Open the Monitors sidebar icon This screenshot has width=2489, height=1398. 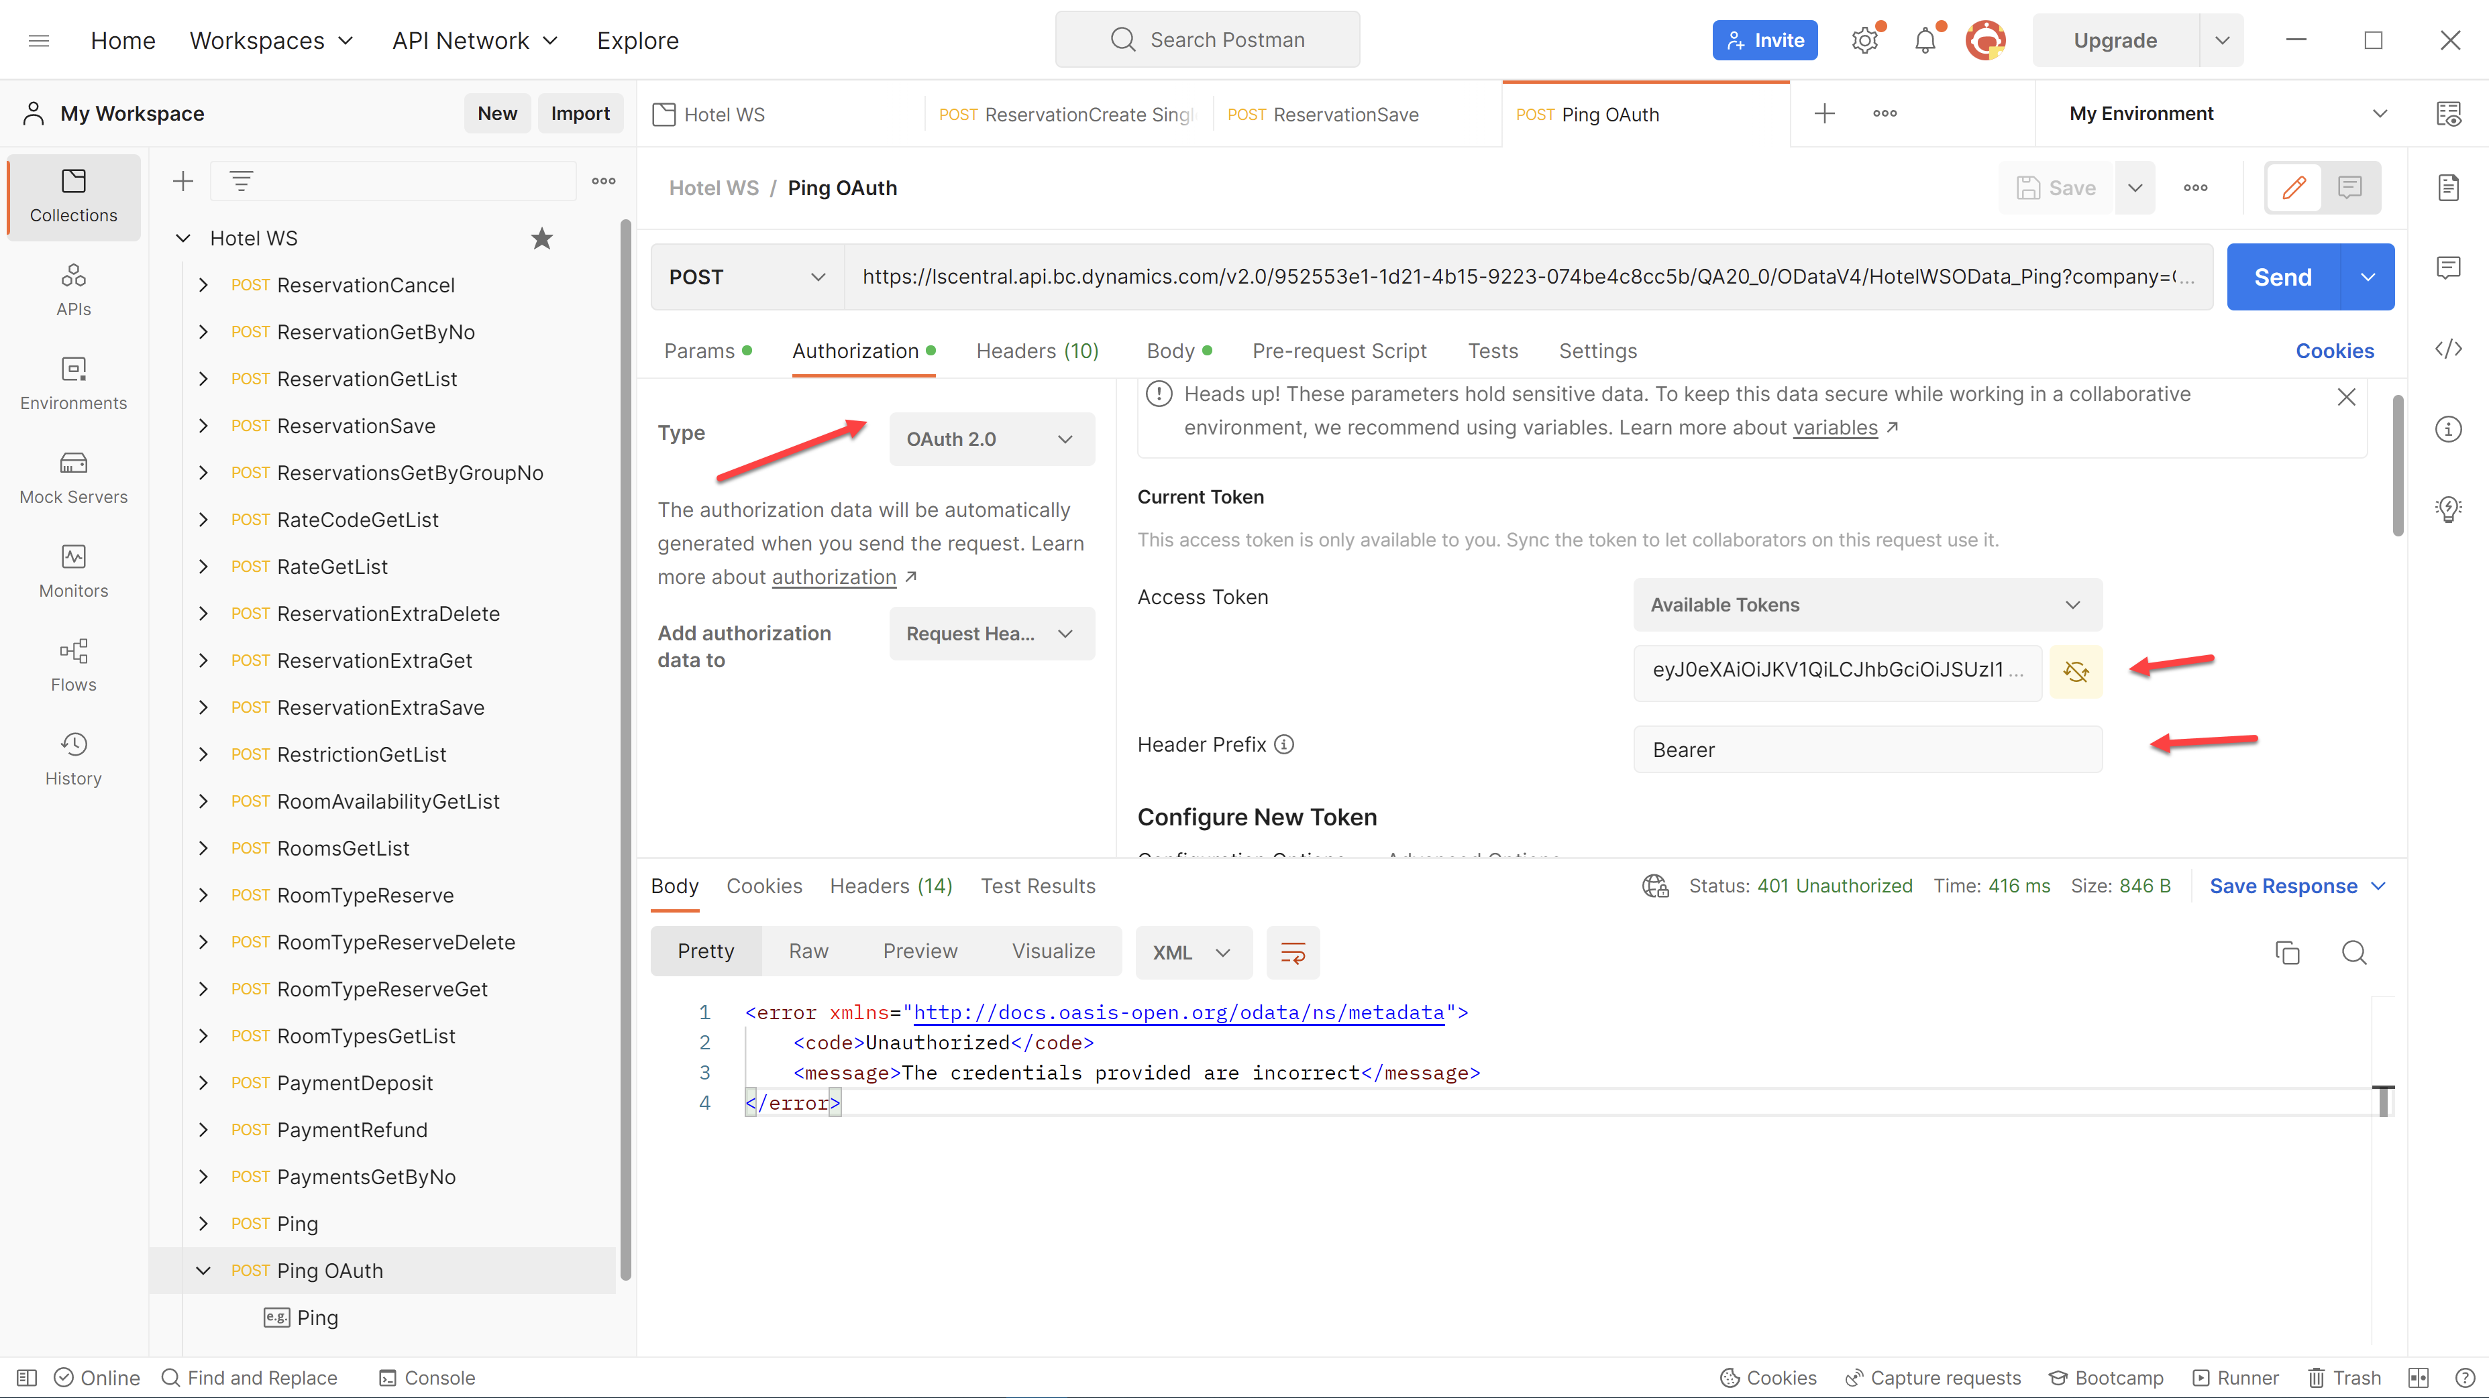pyautogui.click(x=73, y=571)
